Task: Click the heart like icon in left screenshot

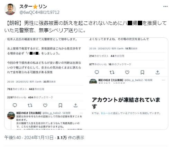Action: (45, 105)
